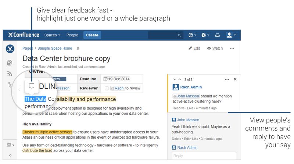Open the user profile avatar menu
This screenshot has width=294, height=164.
click(231, 35)
